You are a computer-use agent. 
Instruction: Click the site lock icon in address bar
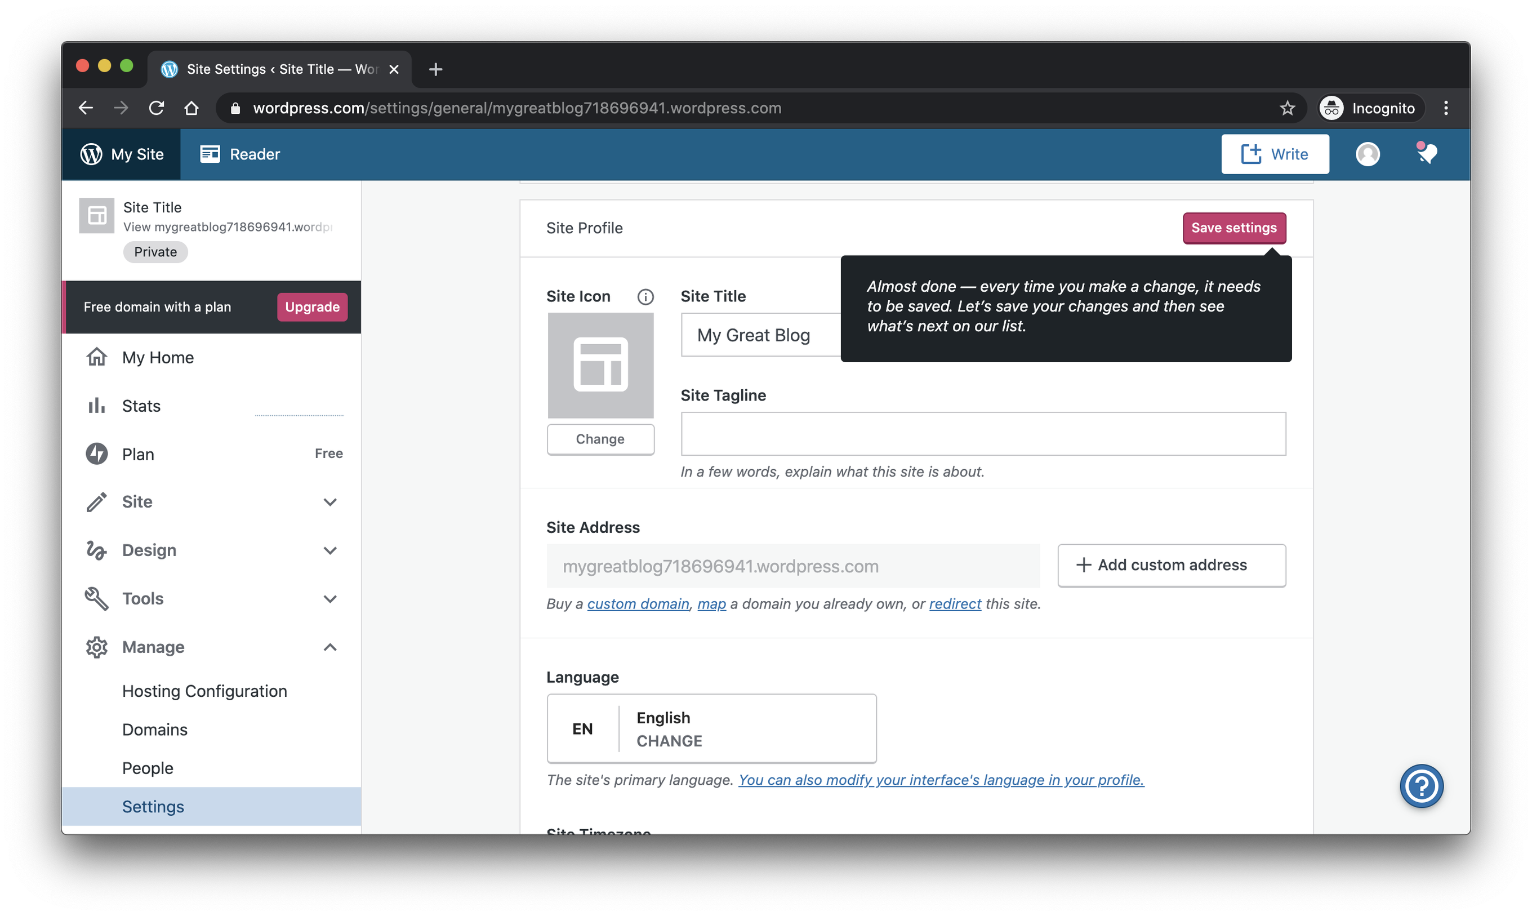tap(235, 108)
